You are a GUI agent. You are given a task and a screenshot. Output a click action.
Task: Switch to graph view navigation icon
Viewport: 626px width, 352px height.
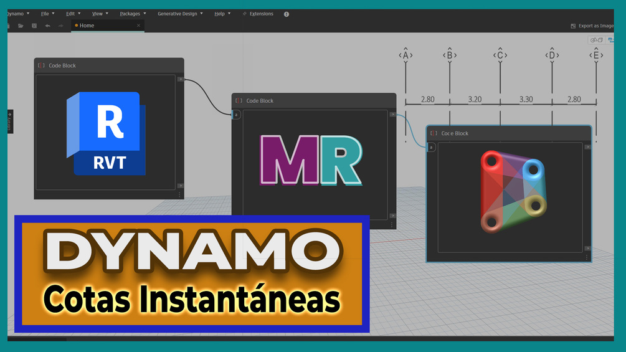coord(610,40)
